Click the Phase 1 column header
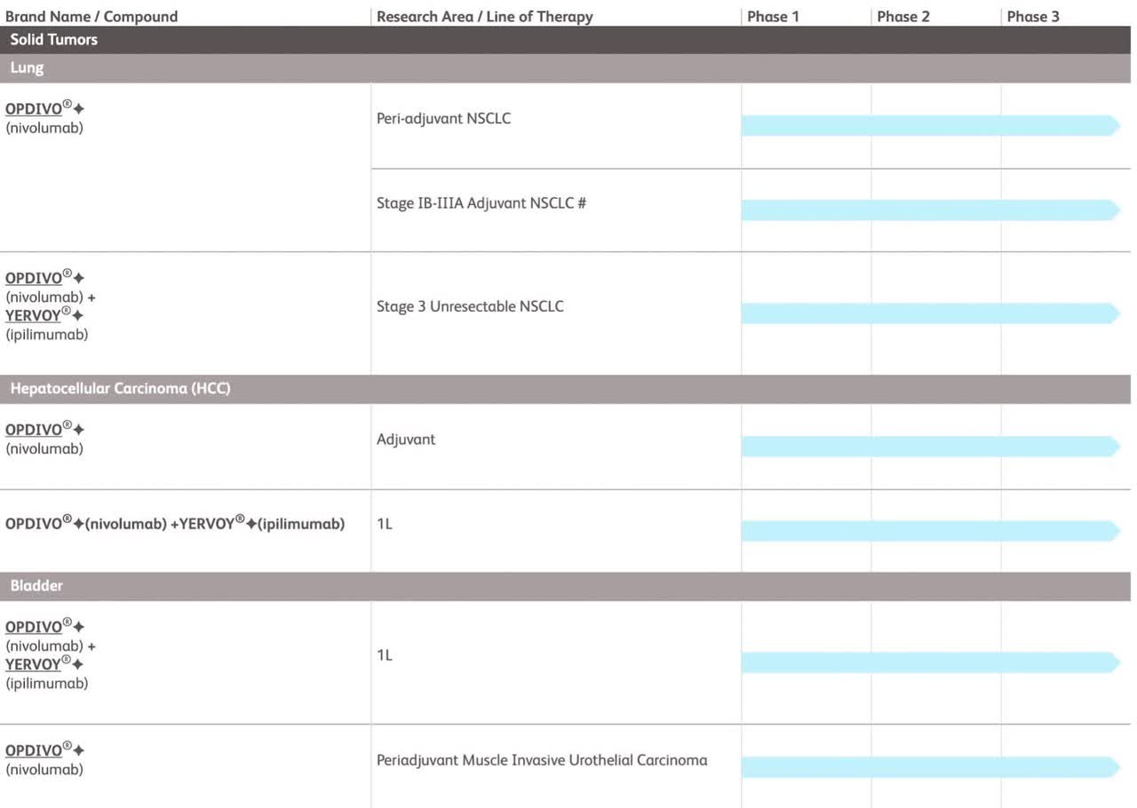 coord(773,16)
